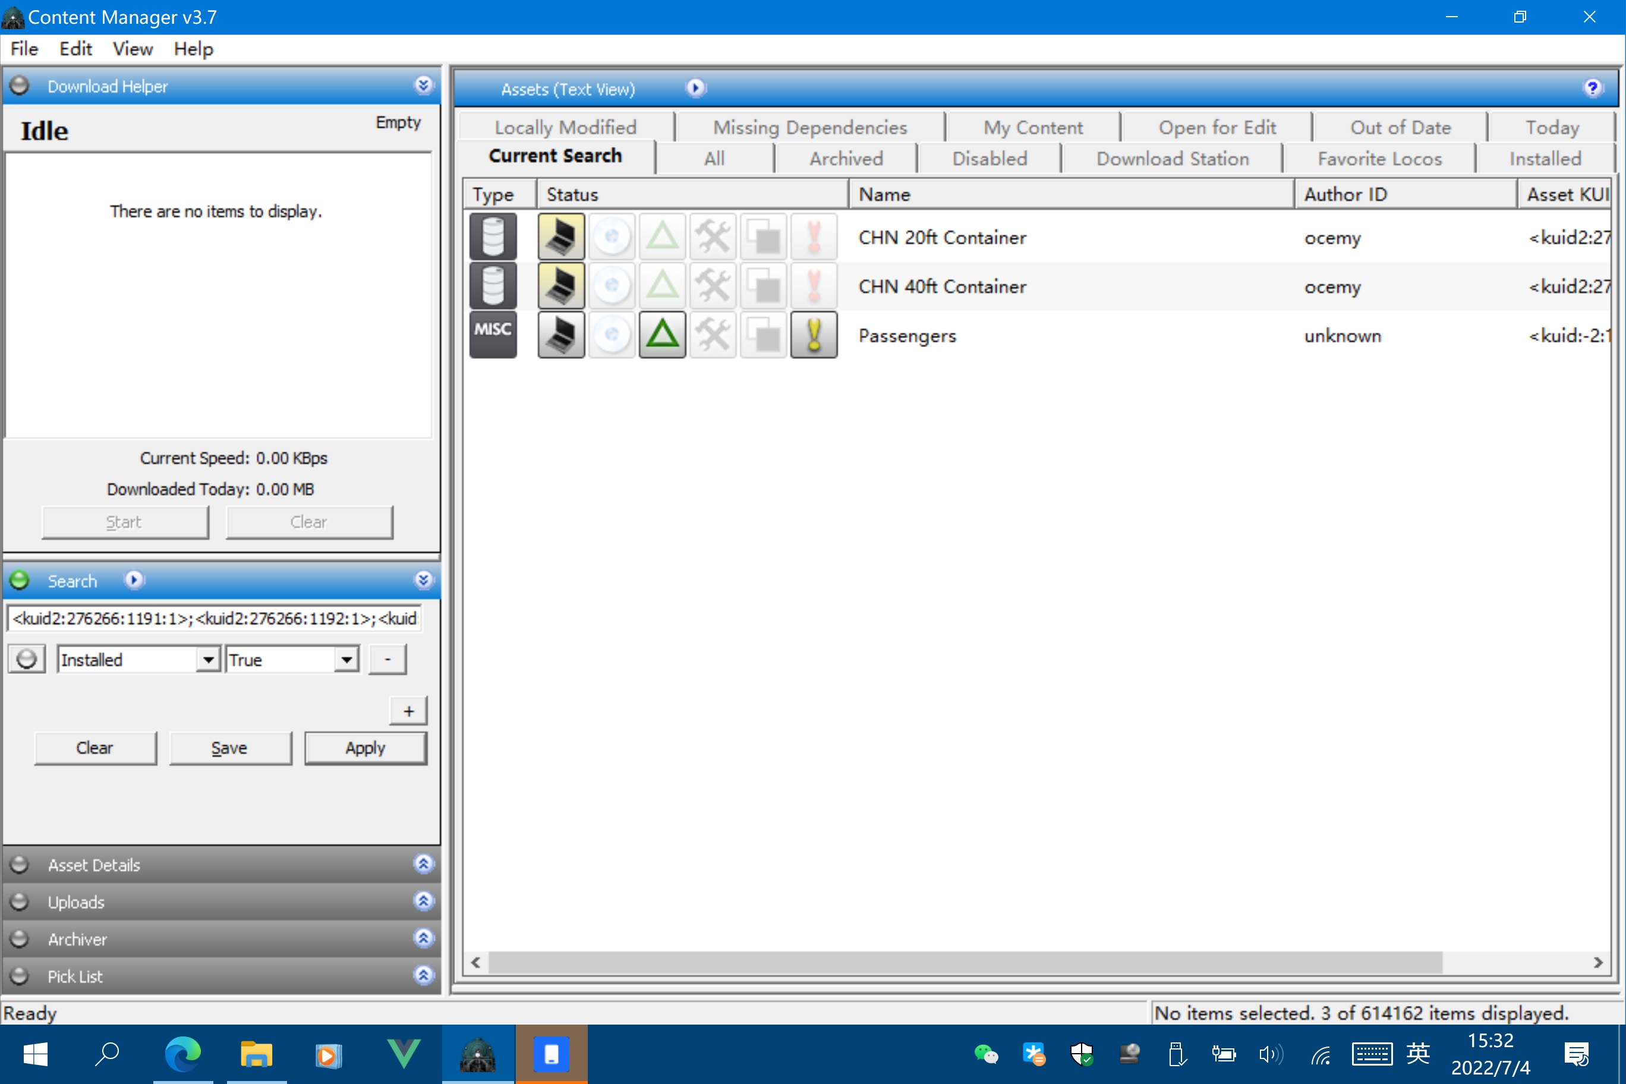Click CHN 40ft Container database type icon
Image resolution: width=1626 pixels, height=1084 pixels.
pyautogui.click(x=493, y=285)
